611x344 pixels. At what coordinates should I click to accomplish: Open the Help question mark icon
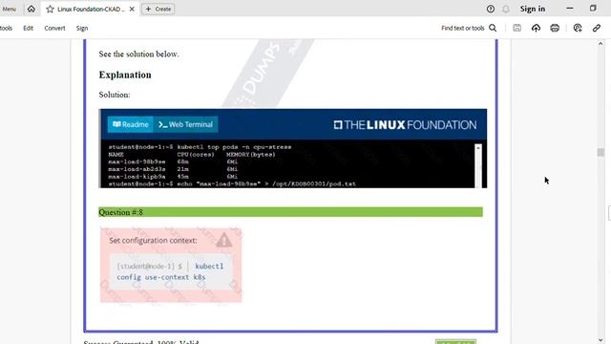click(491, 9)
